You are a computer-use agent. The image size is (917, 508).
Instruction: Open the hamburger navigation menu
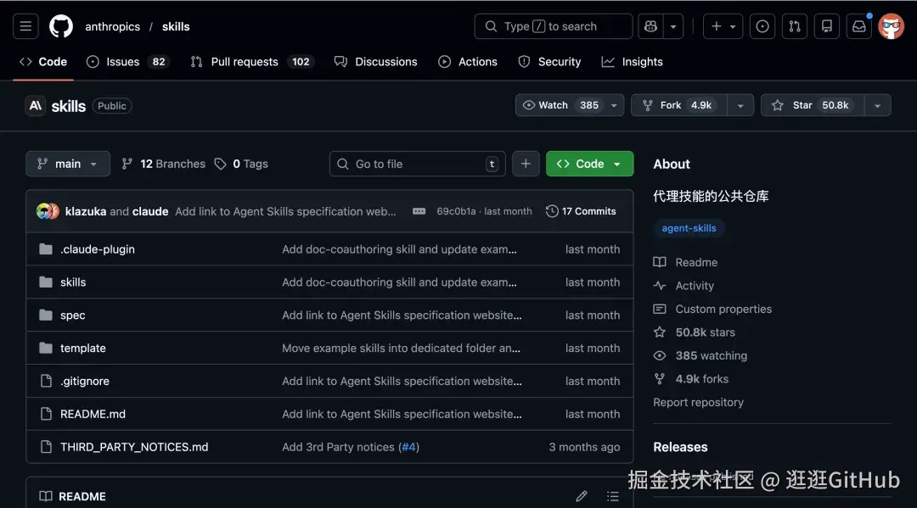25,26
